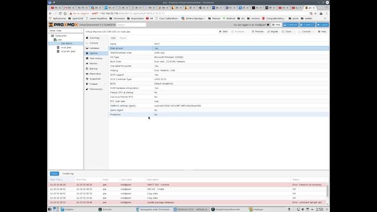Click the Replication icon in VM sidebar
This screenshot has width=377, height=212.
pyautogui.click(x=87, y=74)
